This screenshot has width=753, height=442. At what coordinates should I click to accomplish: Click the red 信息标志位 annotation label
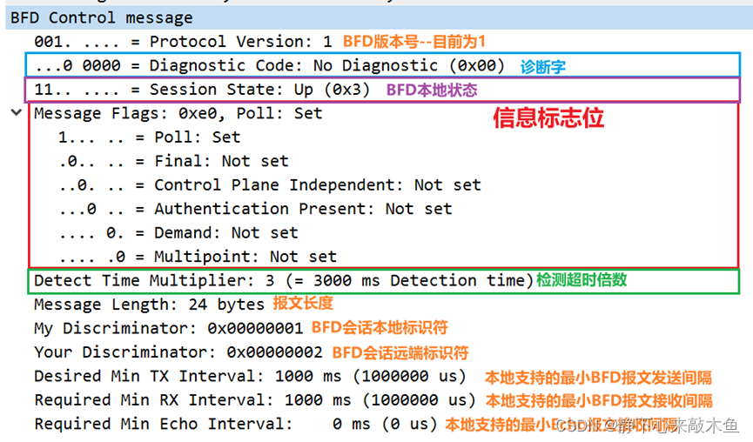click(x=548, y=119)
